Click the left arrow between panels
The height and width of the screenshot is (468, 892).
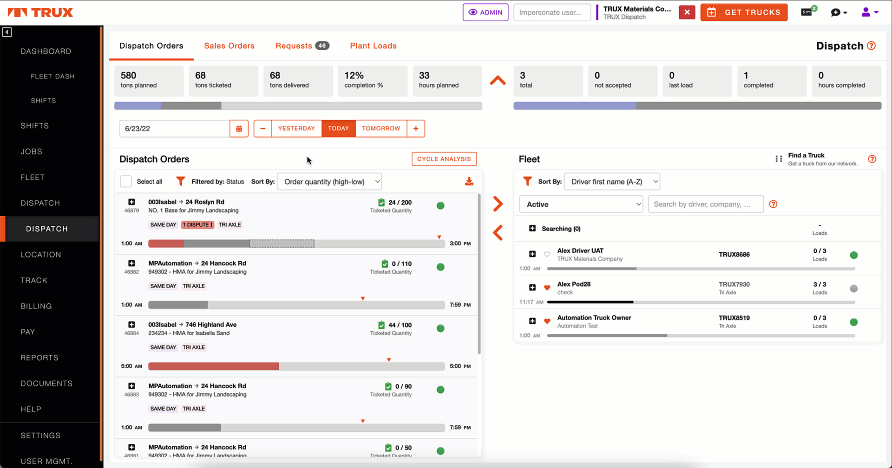point(498,232)
